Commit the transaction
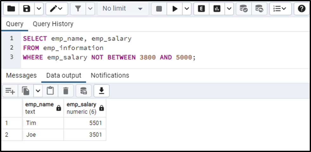Viewport: 311px width, 152px height. [244, 9]
